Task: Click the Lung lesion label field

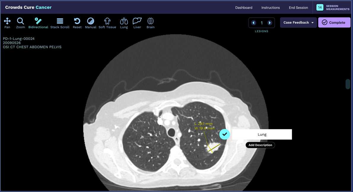Action: 262,134
